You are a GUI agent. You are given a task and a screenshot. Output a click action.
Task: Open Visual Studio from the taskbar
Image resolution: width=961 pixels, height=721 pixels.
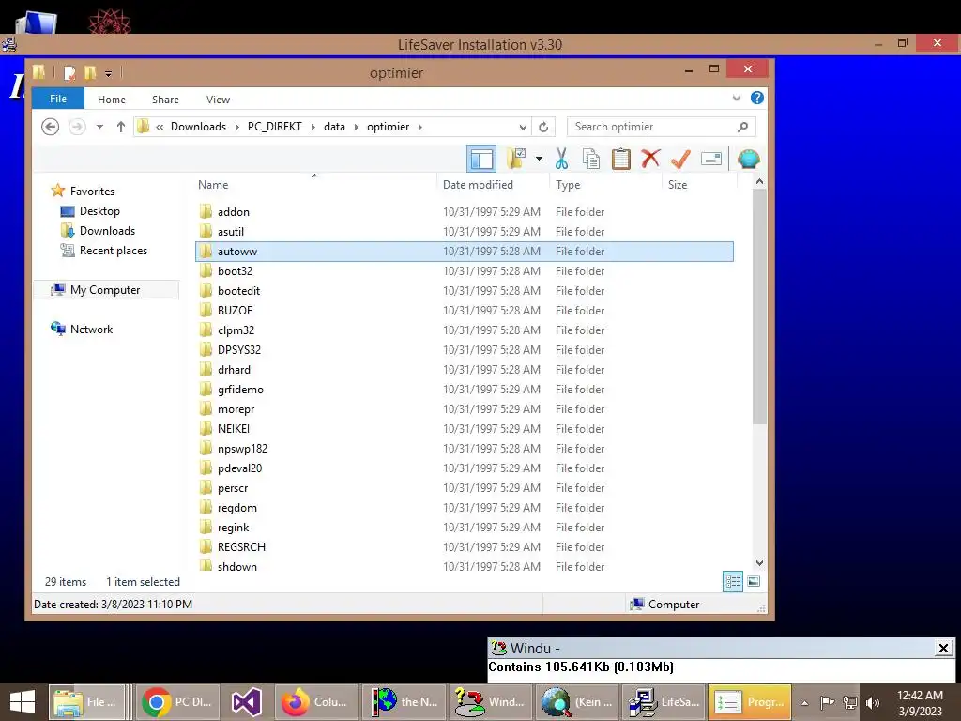[x=247, y=702]
